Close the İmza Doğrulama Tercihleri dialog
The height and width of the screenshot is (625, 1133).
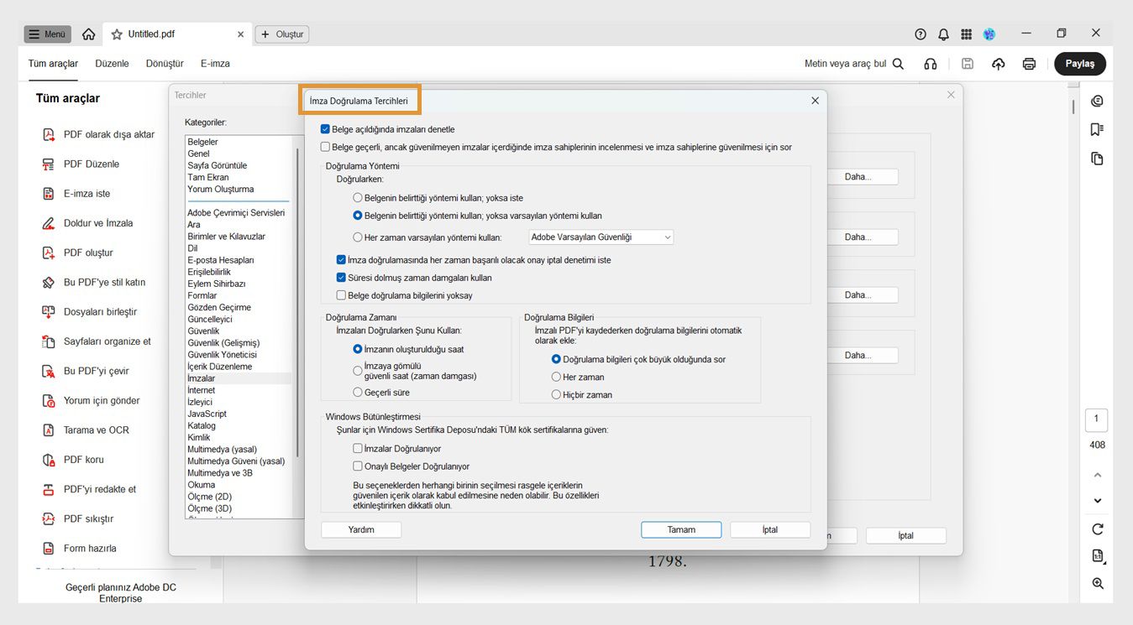click(x=815, y=101)
